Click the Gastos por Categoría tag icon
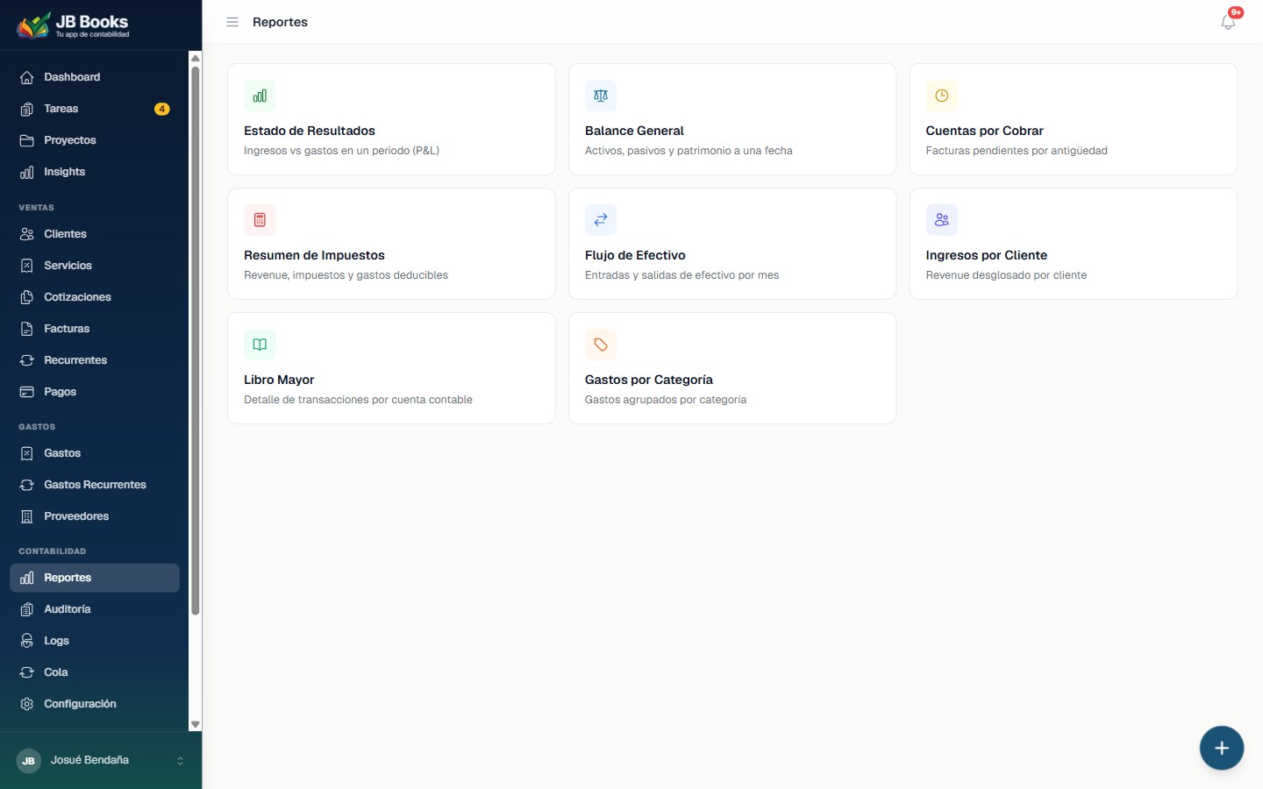Image resolution: width=1263 pixels, height=789 pixels. click(601, 345)
